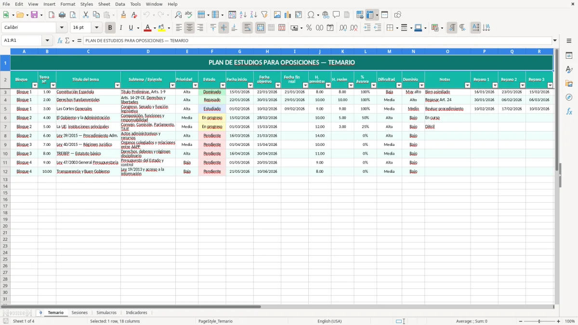Open the sidebar Functions deck
578x325 pixels.
point(569,111)
